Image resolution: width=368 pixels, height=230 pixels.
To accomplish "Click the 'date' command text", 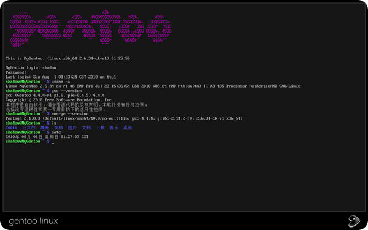I will pos(56,132).
